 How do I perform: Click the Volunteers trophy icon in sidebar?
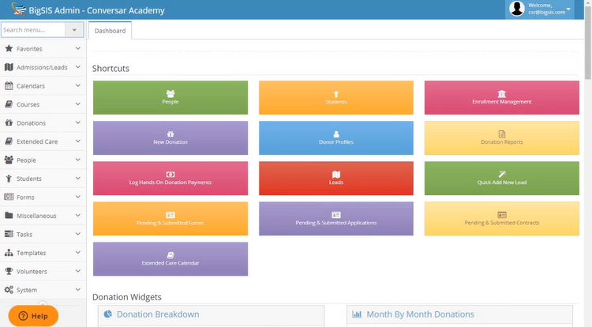click(x=9, y=272)
